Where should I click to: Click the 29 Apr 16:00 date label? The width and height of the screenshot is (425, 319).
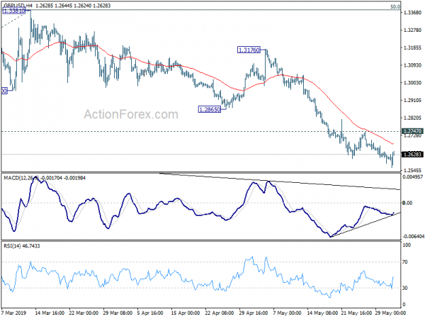click(254, 313)
